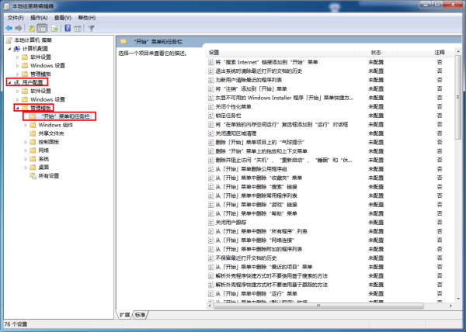Select policy 从「开始」菜单中删除"网络连接"
The width and height of the screenshot is (466, 332).
(x=255, y=240)
